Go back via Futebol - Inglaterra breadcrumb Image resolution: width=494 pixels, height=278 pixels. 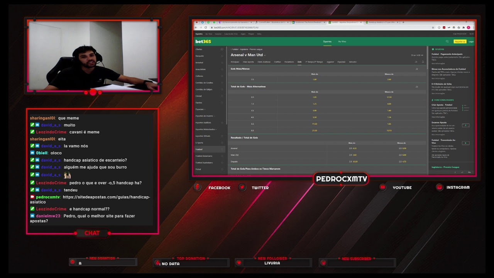point(247,49)
